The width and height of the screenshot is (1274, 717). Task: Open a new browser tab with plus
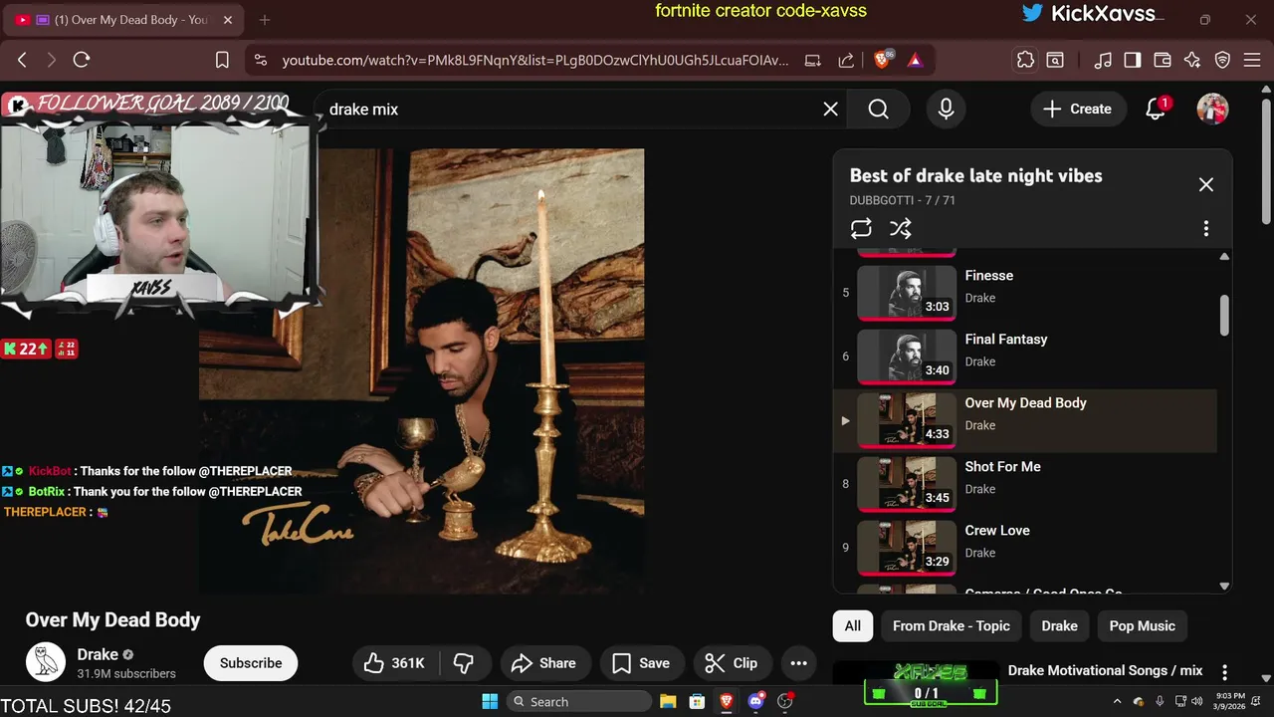(265, 20)
